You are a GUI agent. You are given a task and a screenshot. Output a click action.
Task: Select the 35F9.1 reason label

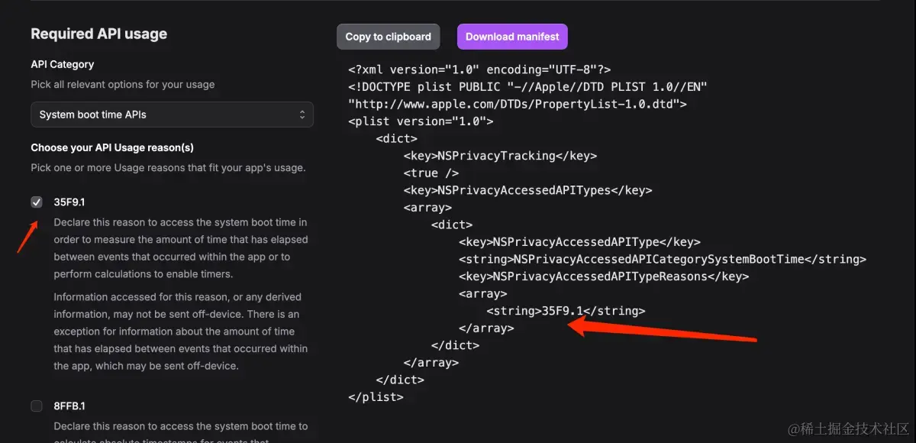pyautogui.click(x=69, y=202)
